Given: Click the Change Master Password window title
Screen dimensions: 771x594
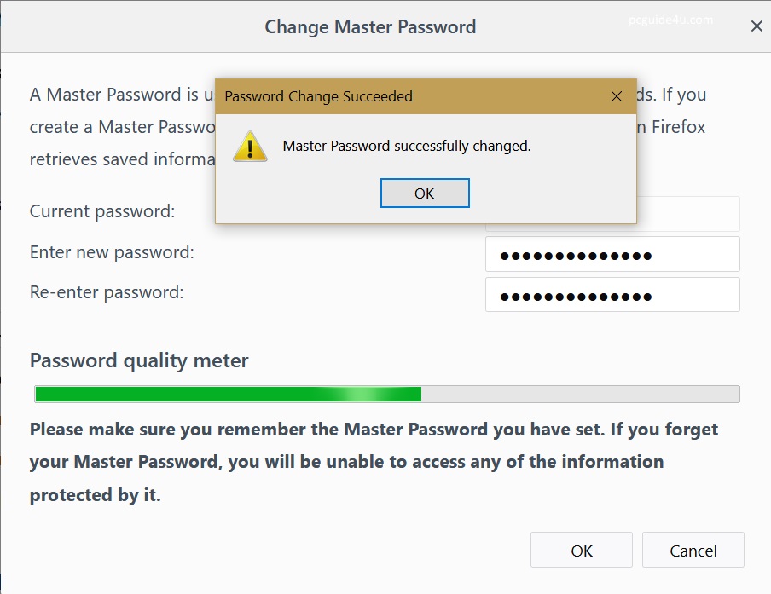Looking at the screenshot, I should [x=370, y=26].
